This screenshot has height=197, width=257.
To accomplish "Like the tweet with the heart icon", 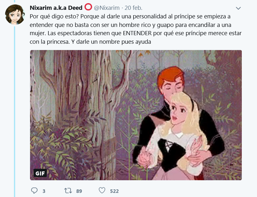I will pyautogui.click(x=102, y=190).
